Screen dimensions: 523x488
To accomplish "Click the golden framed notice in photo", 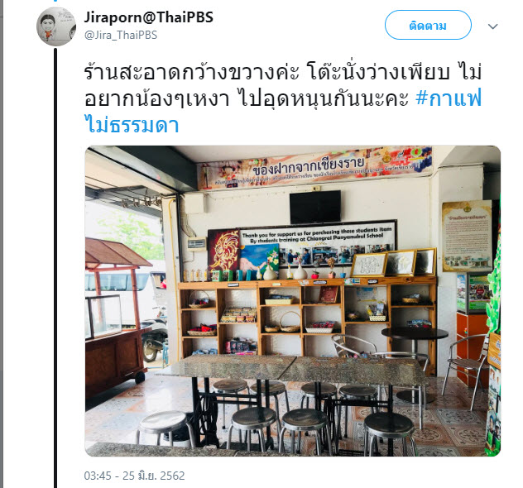I will 467,236.
